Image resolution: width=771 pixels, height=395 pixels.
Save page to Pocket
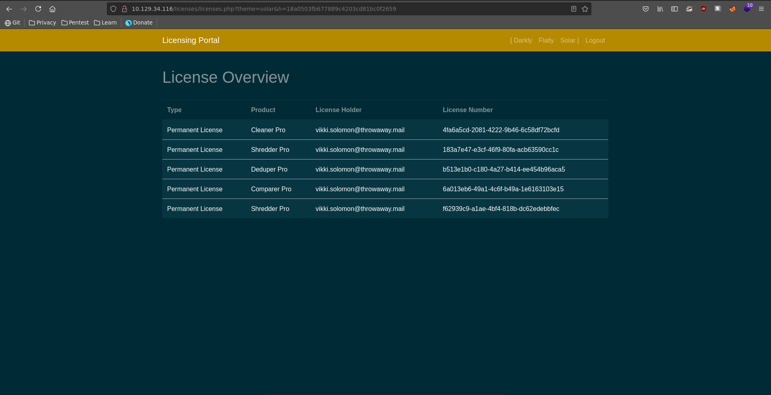pyautogui.click(x=646, y=9)
